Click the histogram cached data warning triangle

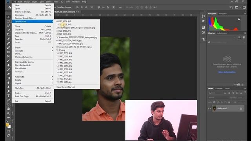pyautogui.click(x=239, y=19)
